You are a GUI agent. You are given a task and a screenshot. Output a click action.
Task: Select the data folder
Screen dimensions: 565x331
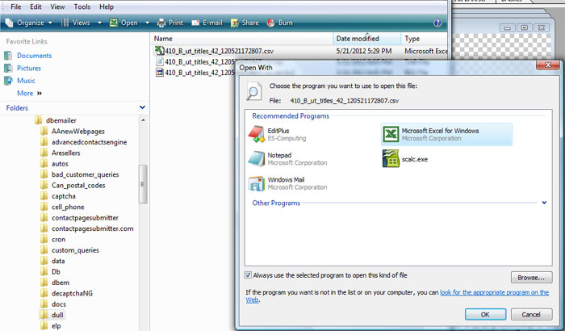click(x=52, y=261)
